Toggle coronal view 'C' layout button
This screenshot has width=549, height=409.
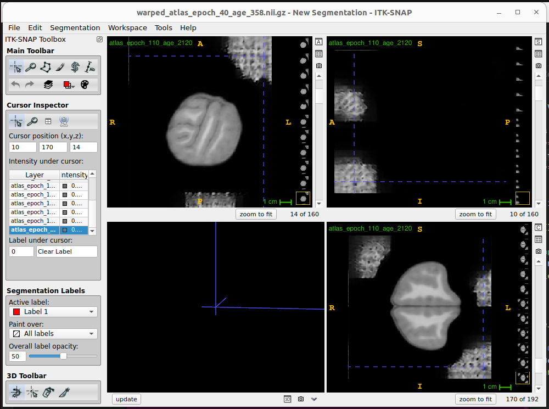tap(539, 228)
